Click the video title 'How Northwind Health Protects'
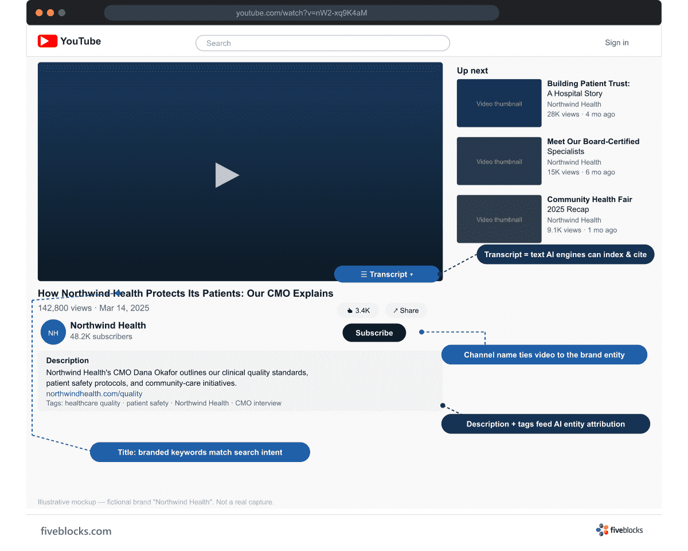The width and height of the screenshot is (688, 551). (x=186, y=293)
